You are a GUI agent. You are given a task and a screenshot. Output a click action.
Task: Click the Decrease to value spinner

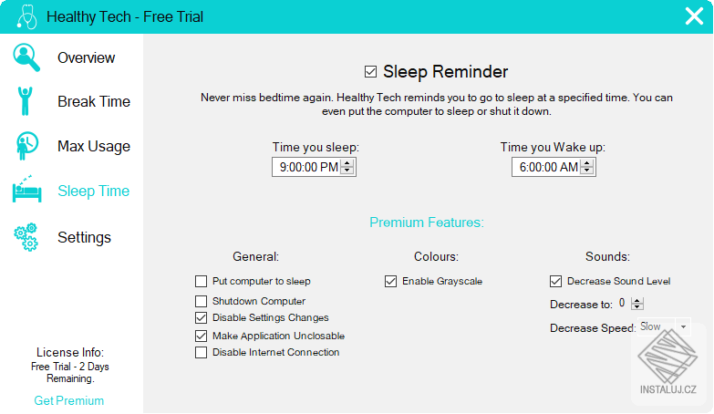[x=636, y=304]
